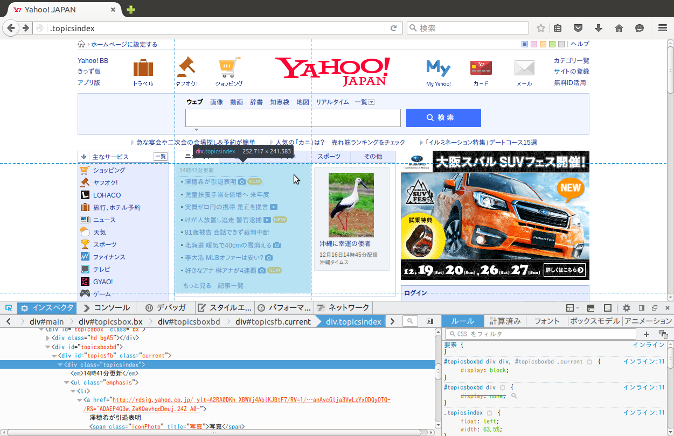Open devtools in a separate window icon

[x=655, y=308]
